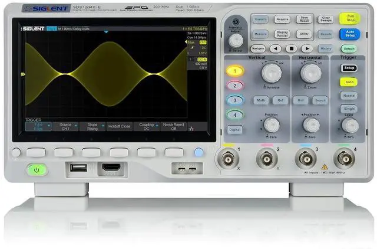This screenshot has width=377, height=249.
Task: Open the Acquire menu button
Action: [282, 19]
